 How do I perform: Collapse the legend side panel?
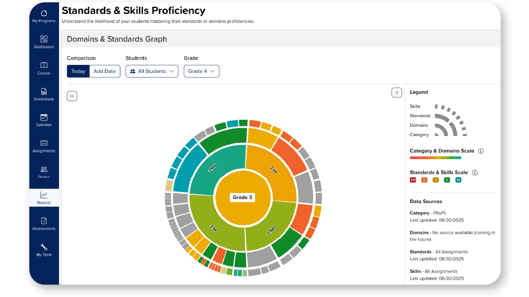pyautogui.click(x=397, y=92)
